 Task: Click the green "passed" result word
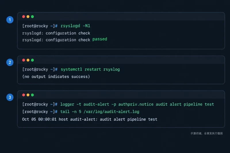tap(100, 39)
